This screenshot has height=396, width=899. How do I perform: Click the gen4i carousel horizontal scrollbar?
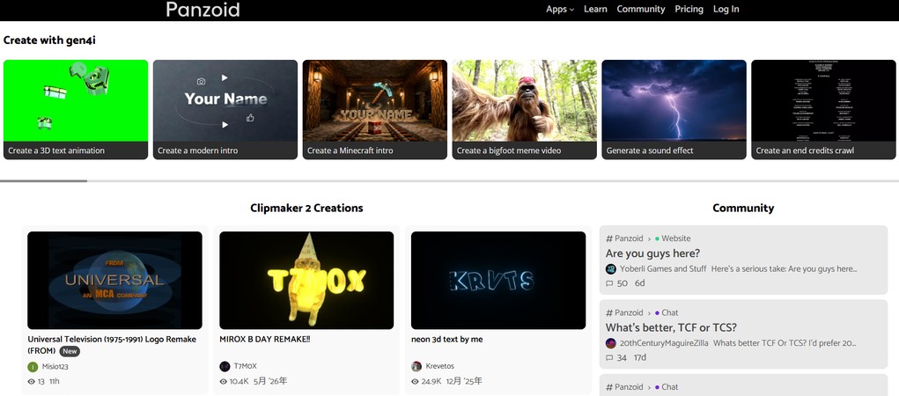coord(43,181)
